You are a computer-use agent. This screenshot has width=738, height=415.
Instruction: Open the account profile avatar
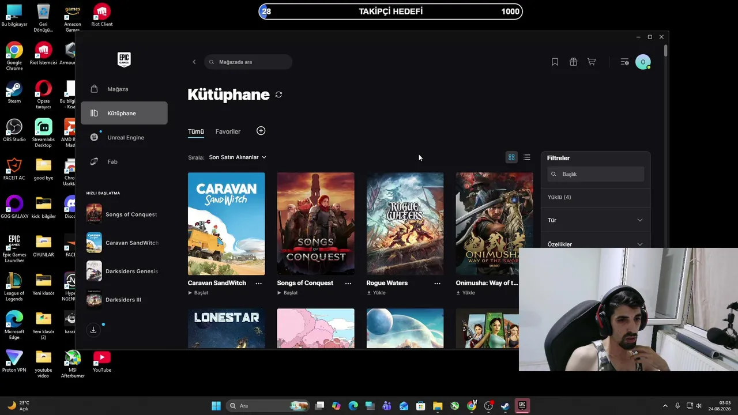click(x=643, y=62)
